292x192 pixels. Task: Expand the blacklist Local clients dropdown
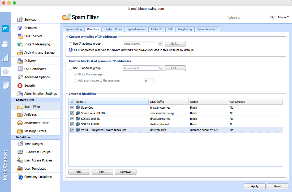pyautogui.click(x=160, y=68)
